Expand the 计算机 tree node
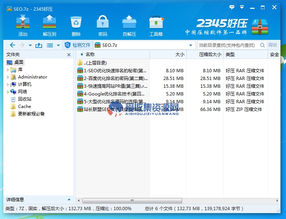Image resolution: width=286 pixels, height=219 pixels. click(x=8, y=84)
